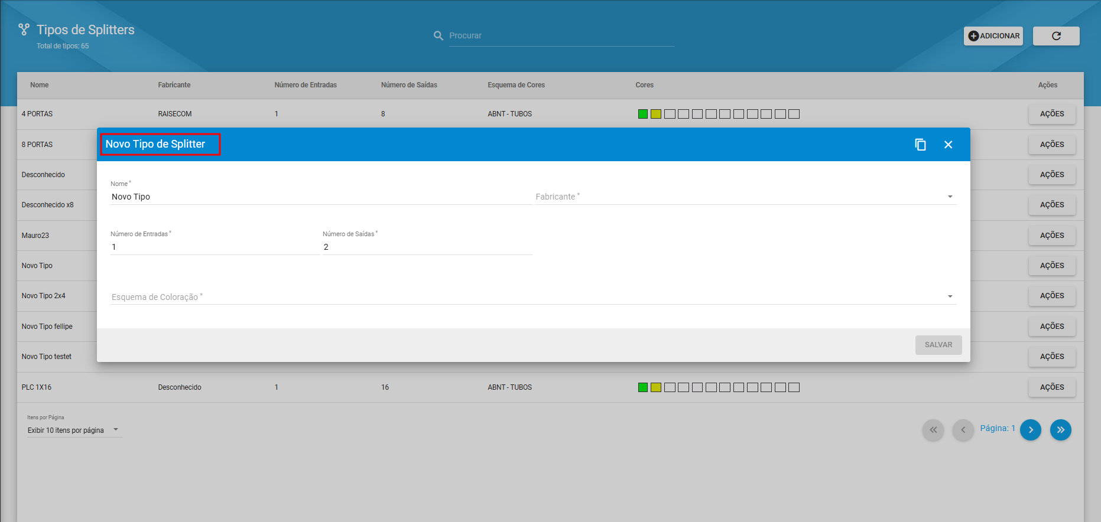Click the SALVAR button

point(938,345)
